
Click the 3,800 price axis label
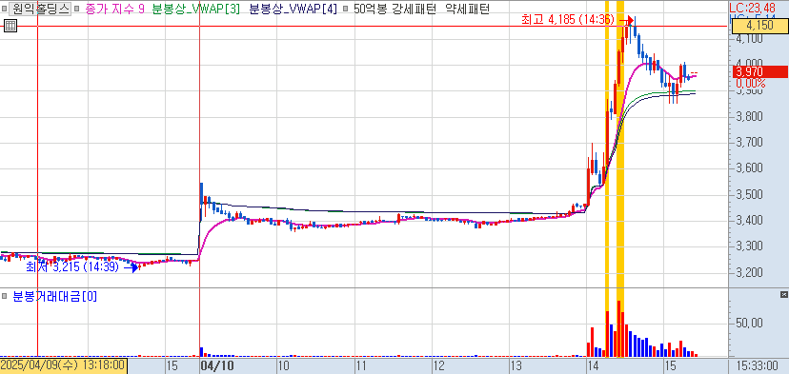pyautogui.click(x=749, y=117)
